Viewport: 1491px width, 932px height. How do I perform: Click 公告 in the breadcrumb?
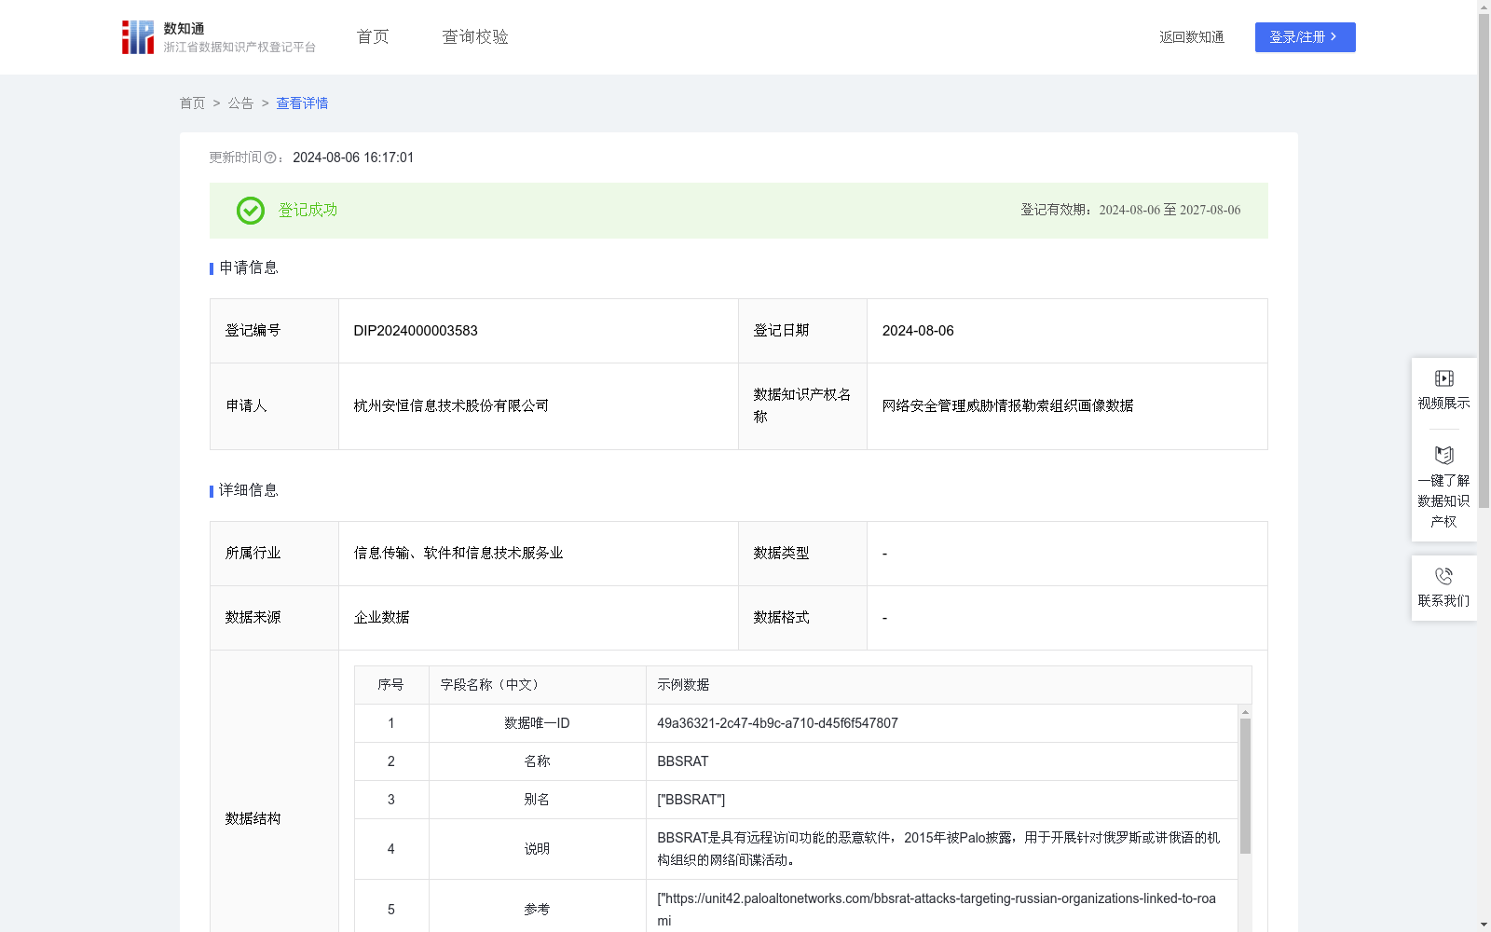click(x=240, y=103)
